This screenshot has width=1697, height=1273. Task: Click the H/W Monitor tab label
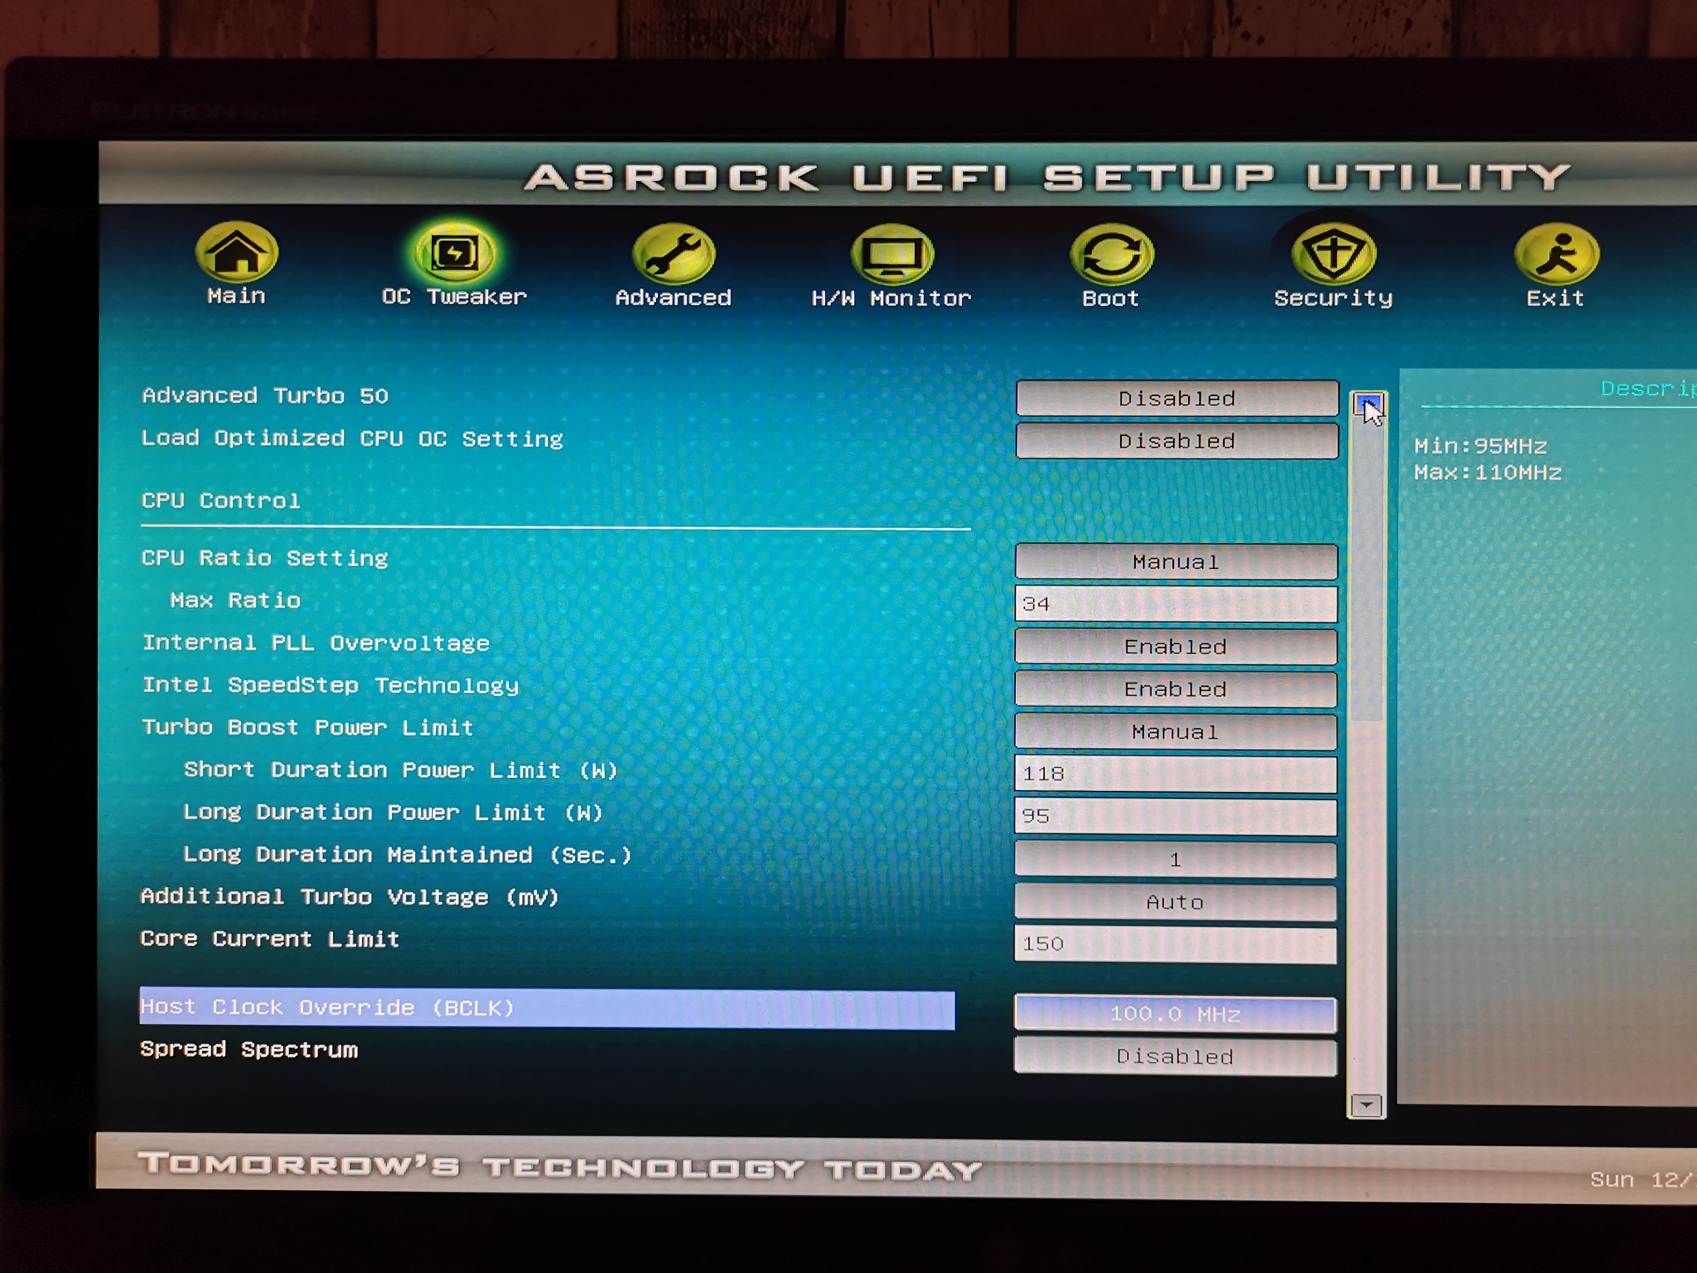coord(891,298)
